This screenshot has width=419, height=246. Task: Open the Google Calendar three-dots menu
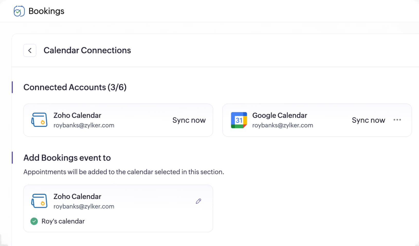[397, 120]
